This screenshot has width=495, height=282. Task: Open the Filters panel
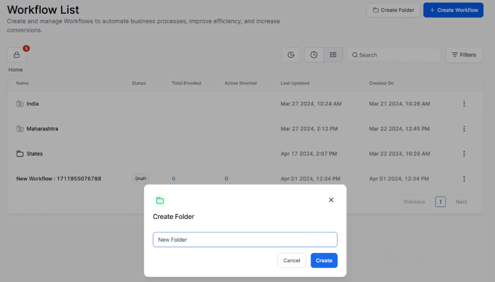(x=464, y=55)
